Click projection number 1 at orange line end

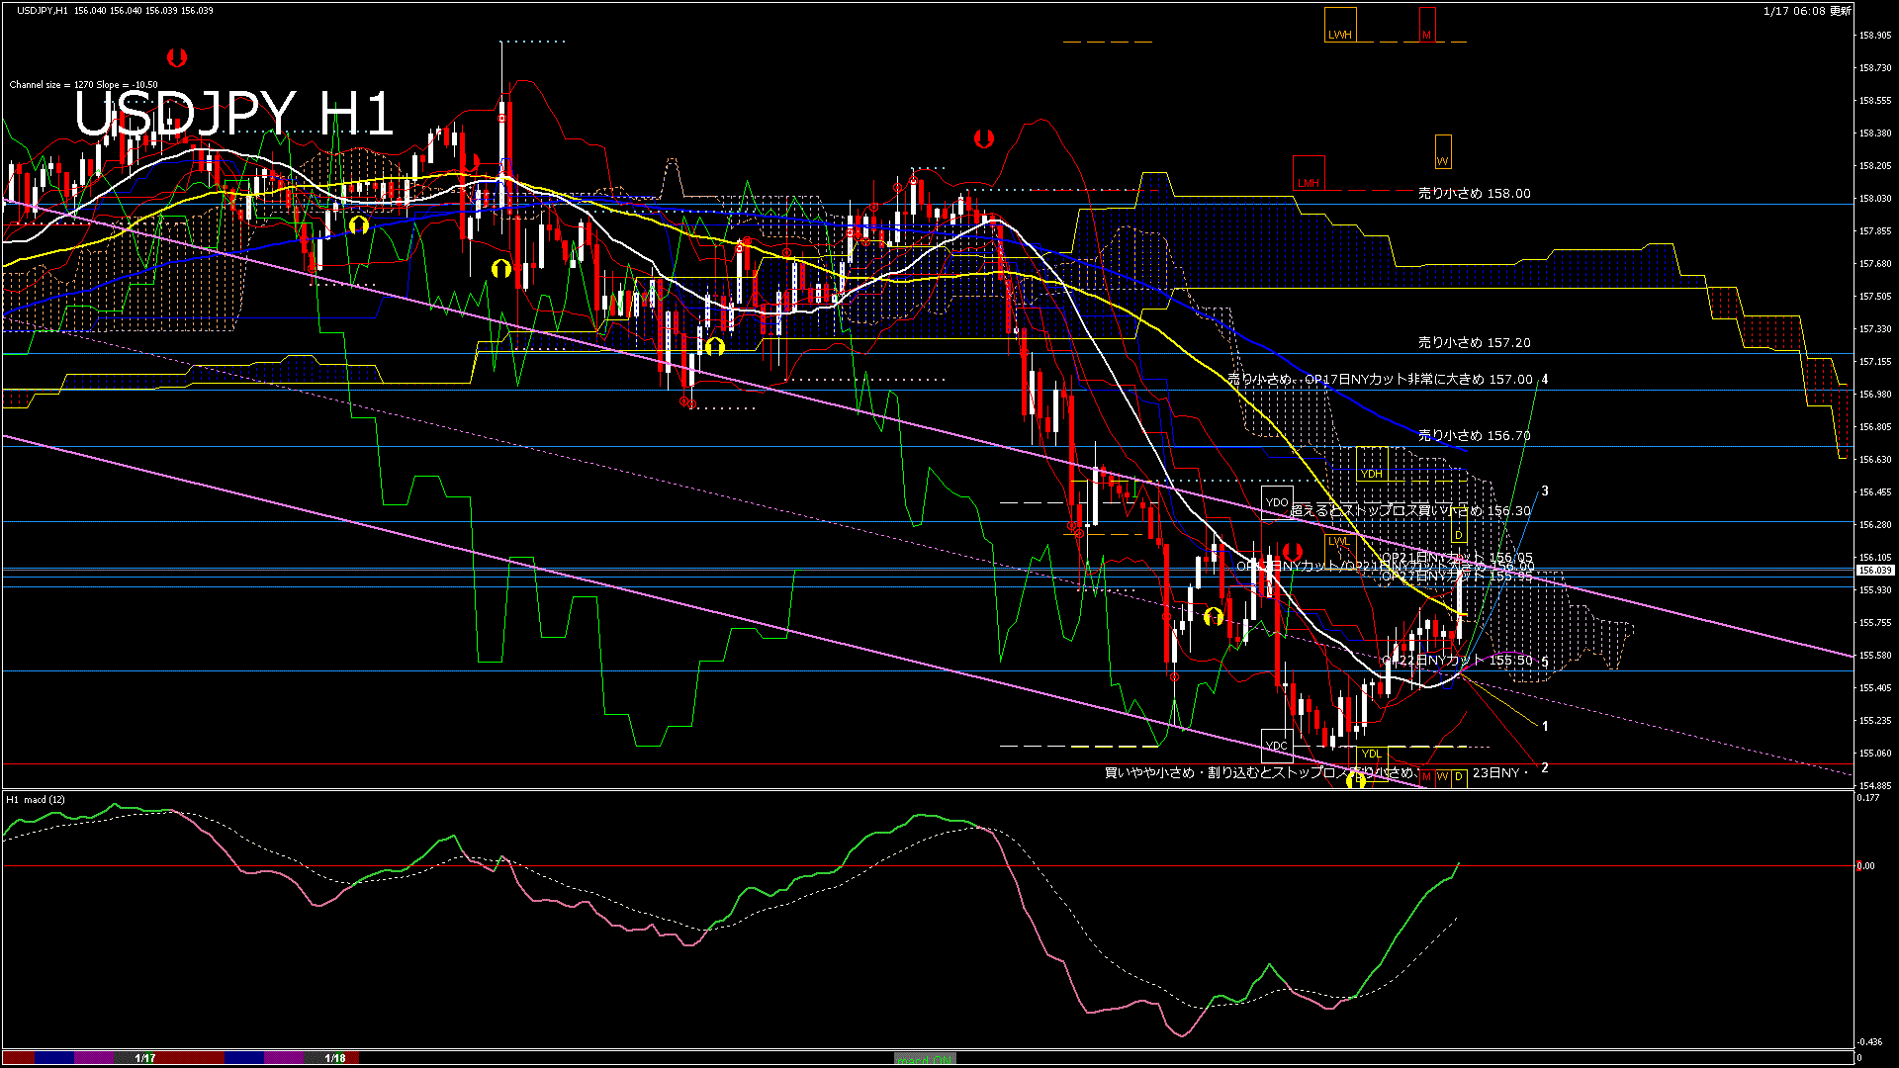1545,727
